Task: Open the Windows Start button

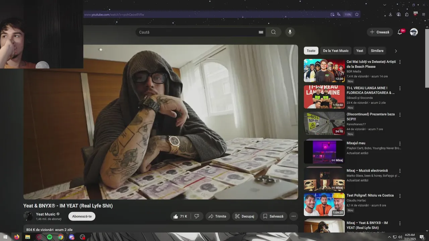Action: 5,237
